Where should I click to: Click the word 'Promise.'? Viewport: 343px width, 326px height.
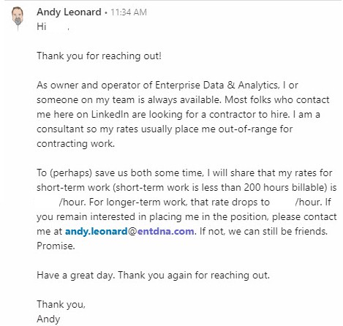(x=56, y=246)
